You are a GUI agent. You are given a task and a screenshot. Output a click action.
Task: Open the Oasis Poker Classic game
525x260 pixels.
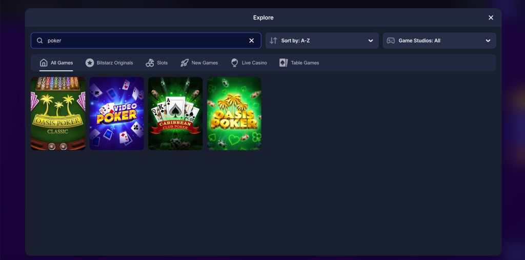coord(58,113)
